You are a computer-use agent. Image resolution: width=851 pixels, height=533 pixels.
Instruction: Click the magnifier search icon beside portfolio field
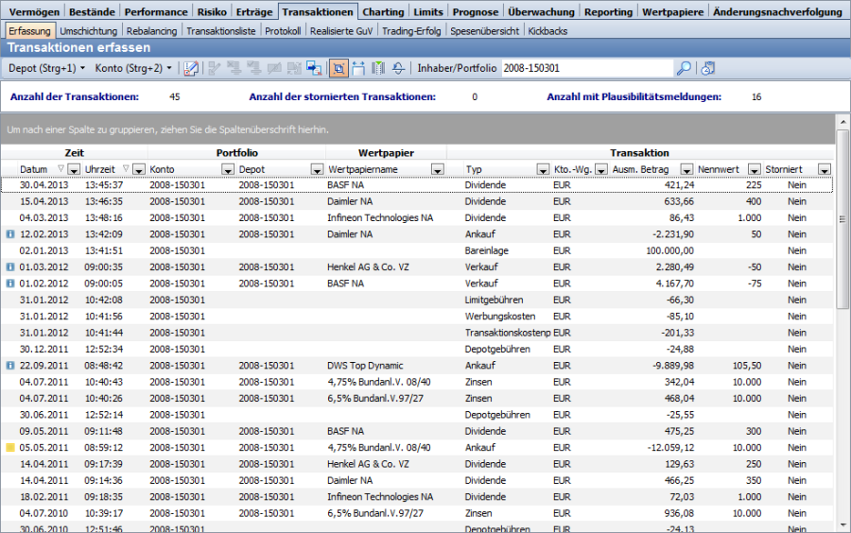tap(683, 68)
